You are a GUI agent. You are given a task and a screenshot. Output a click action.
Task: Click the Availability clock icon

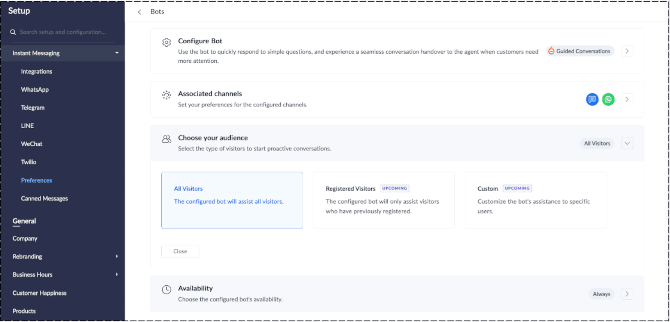[167, 290]
